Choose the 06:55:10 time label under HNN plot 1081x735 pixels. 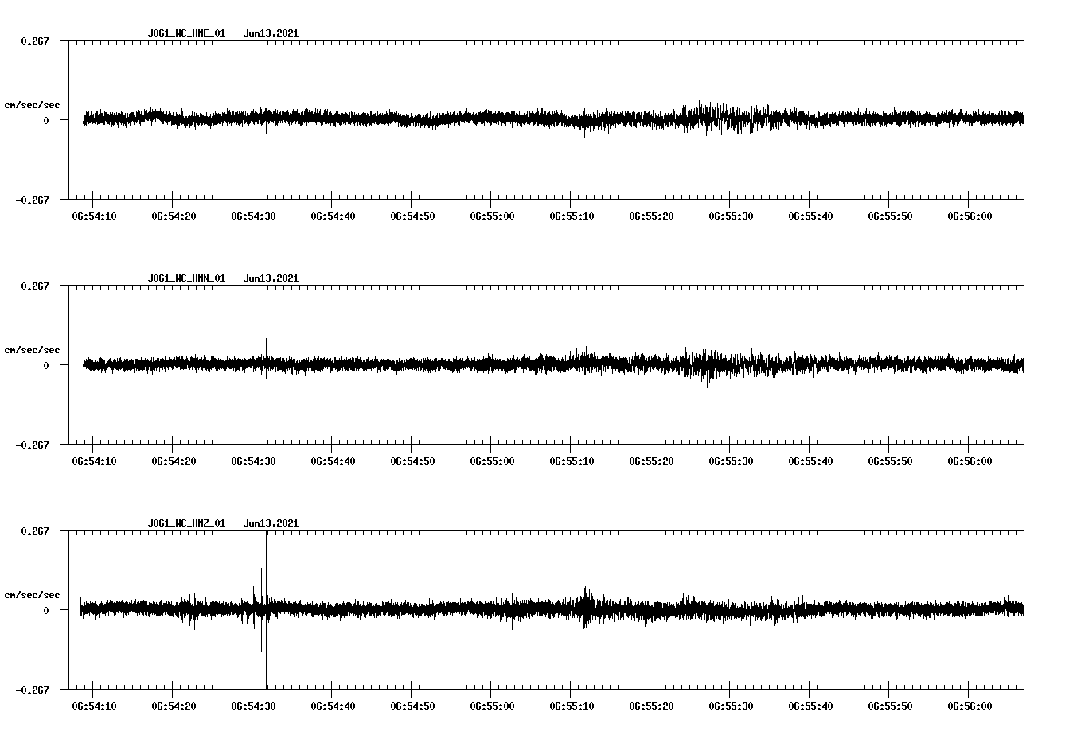[572, 461]
